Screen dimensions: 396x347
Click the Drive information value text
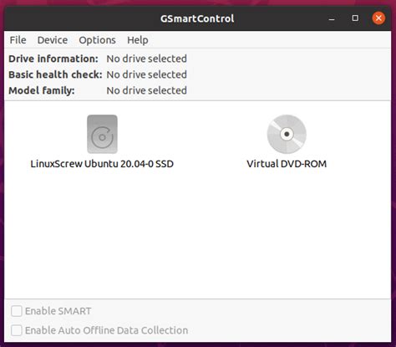click(x=146, y=59)
